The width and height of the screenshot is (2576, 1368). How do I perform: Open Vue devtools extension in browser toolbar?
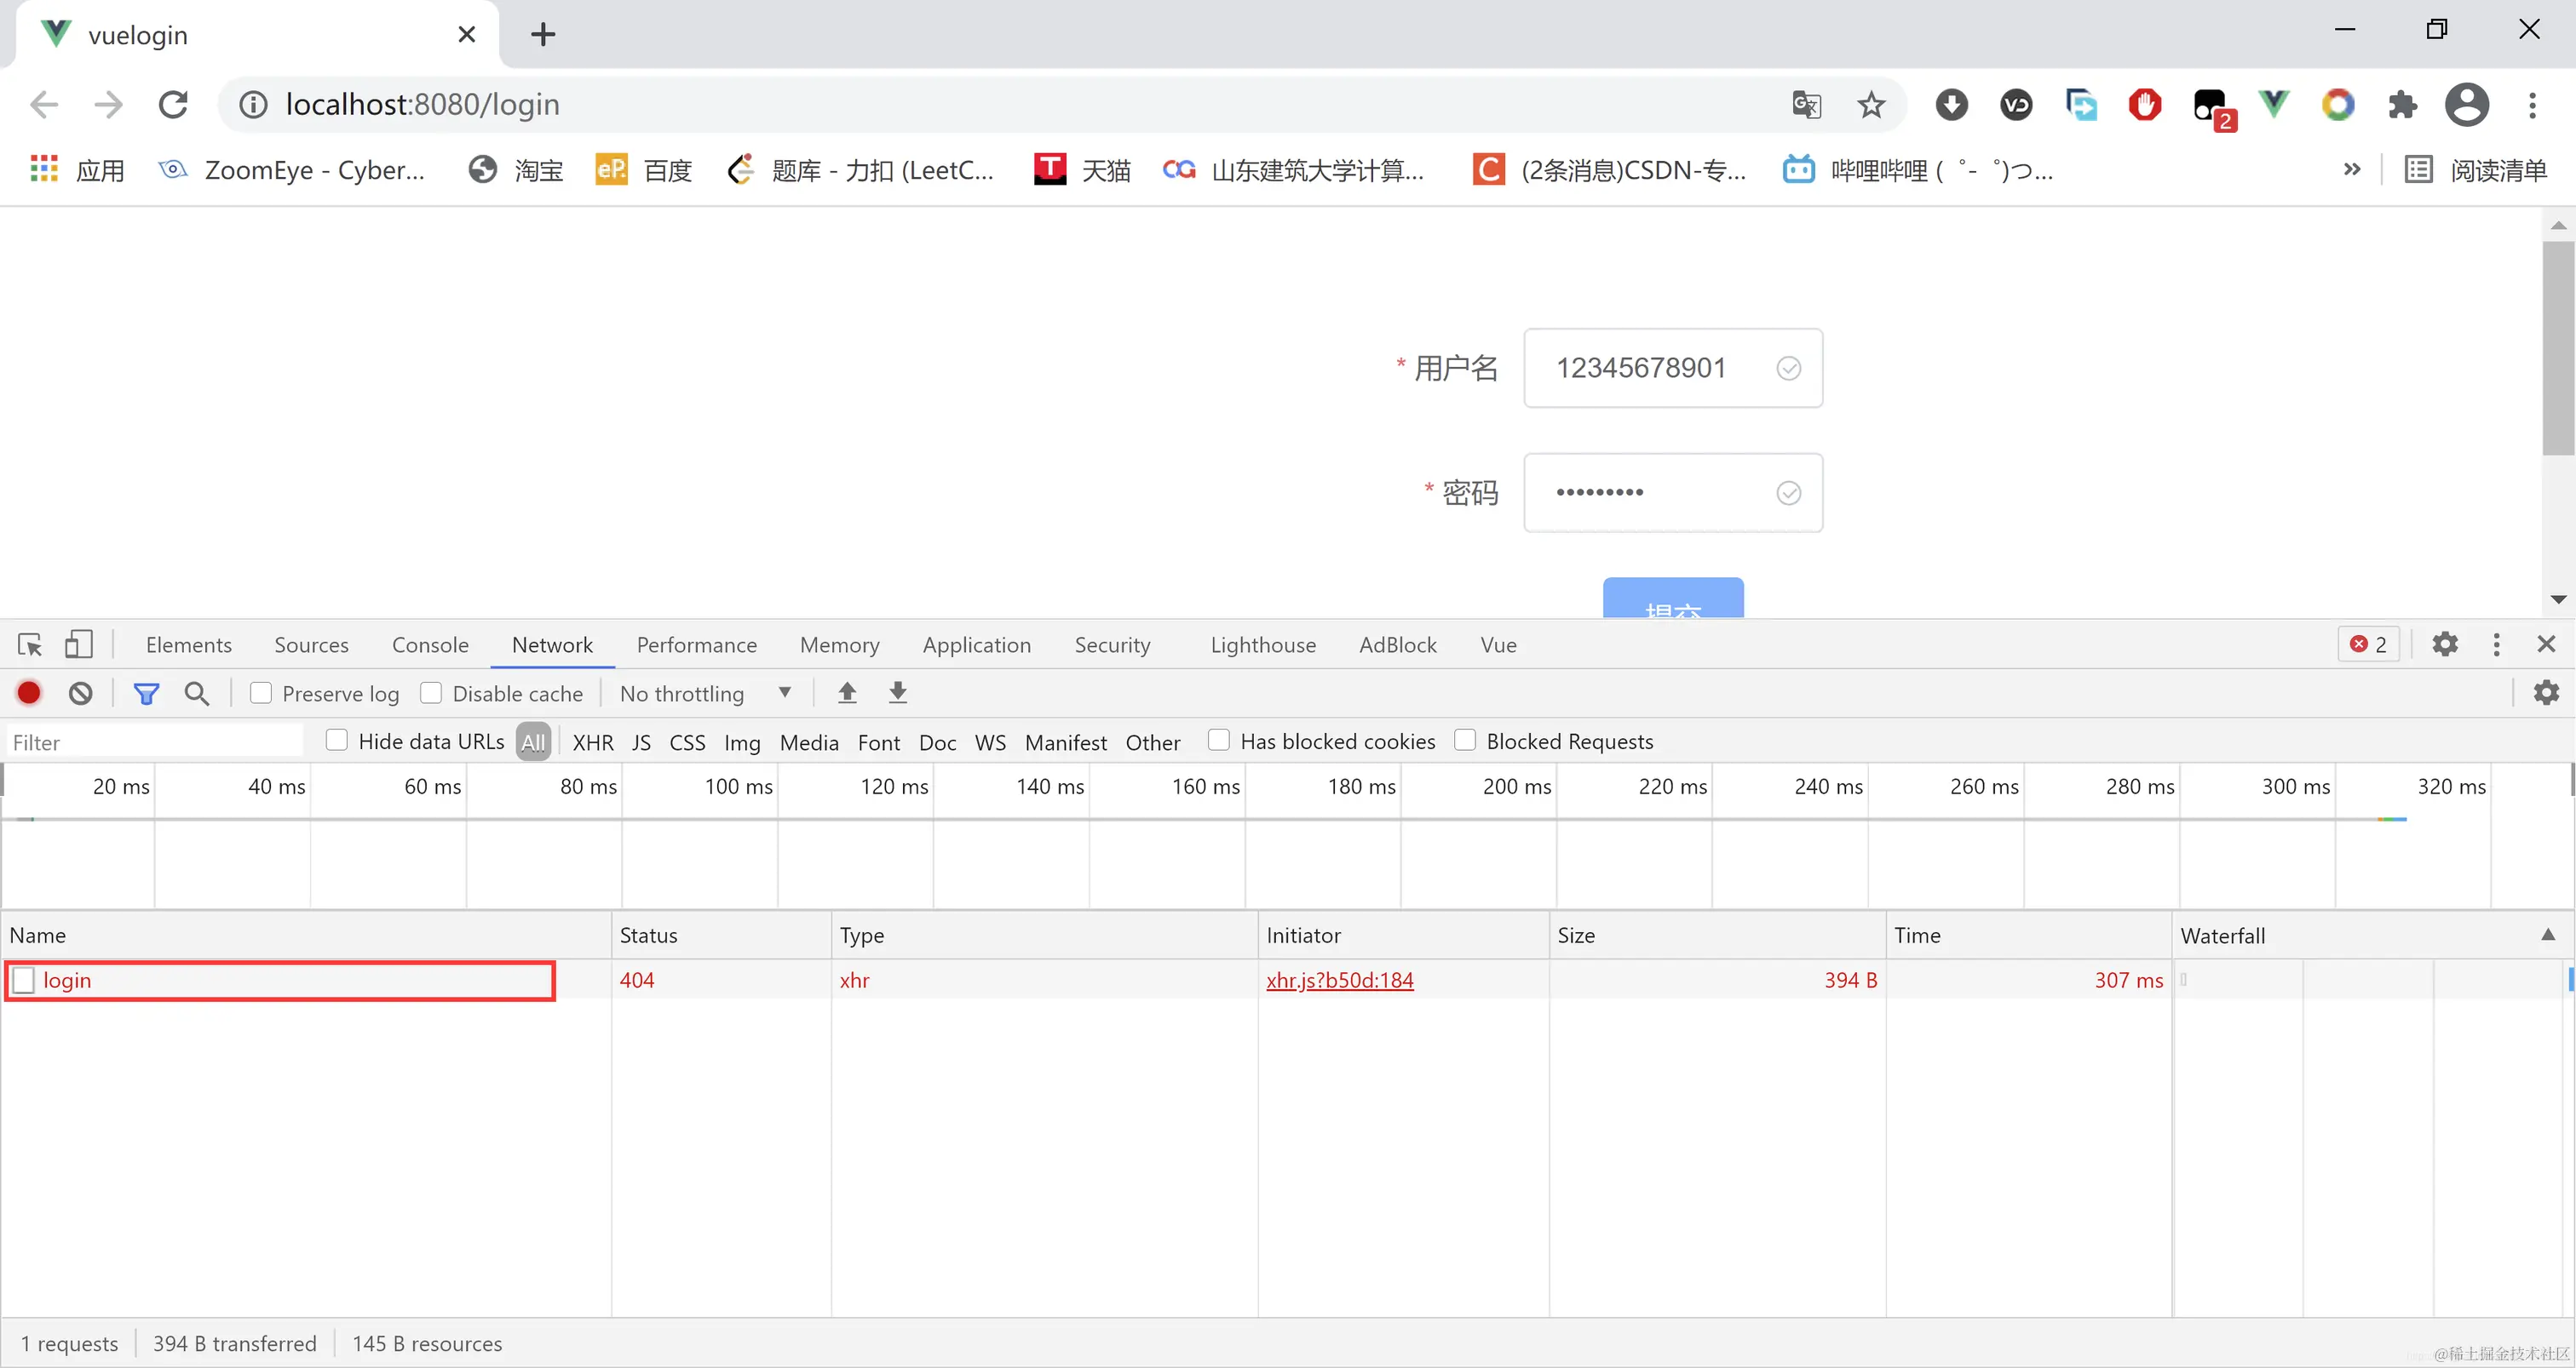2273,104
